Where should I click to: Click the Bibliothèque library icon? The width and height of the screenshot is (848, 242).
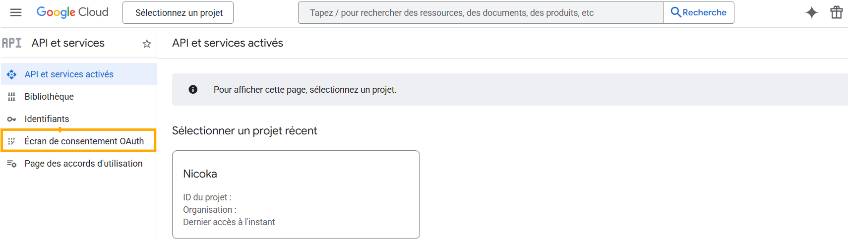(x=11, y=97)
